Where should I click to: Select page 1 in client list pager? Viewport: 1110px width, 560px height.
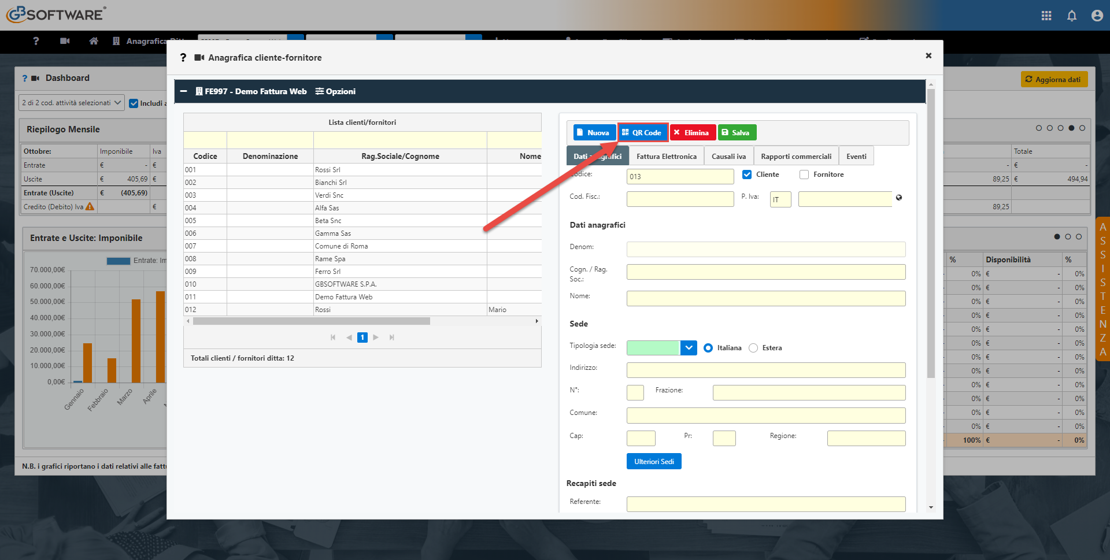(x=362, y=338)
